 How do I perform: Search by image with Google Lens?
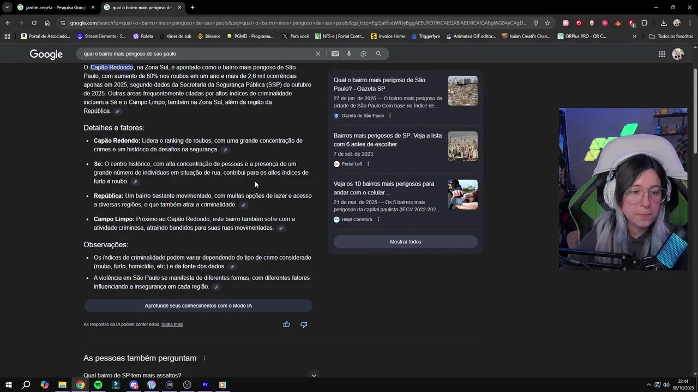tap(363, 54)
